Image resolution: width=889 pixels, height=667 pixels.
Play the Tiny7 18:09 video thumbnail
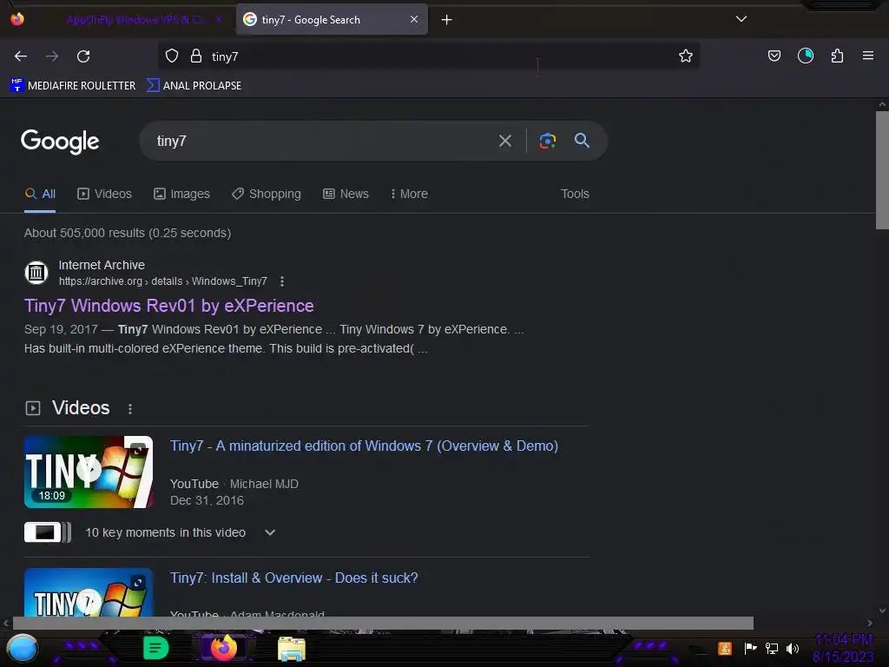(89, 472)
